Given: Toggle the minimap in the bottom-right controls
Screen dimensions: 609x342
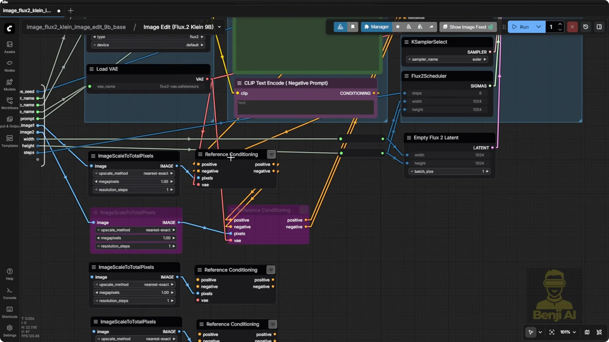Looking at the screenshot, I should click(x=587, y=332).
